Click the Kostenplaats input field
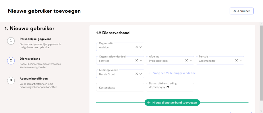The width and height of the screenshot is (263, 113). pos(120,87)
